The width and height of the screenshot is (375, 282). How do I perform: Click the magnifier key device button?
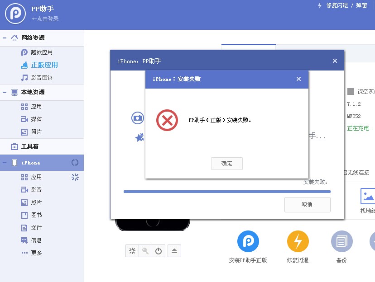pos(145,251)
